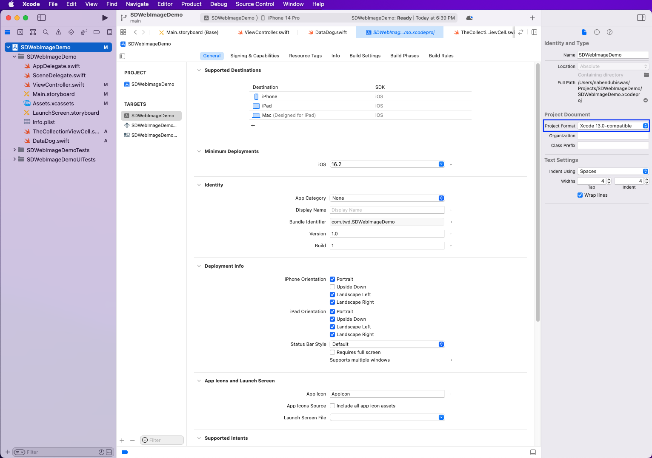Go back in editor history
This screenshot has width=652, height=458.
coord(135,32)
